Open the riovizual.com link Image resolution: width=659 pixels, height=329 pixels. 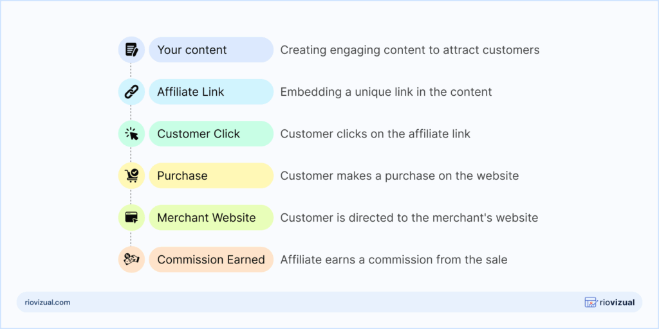(45, 302)
